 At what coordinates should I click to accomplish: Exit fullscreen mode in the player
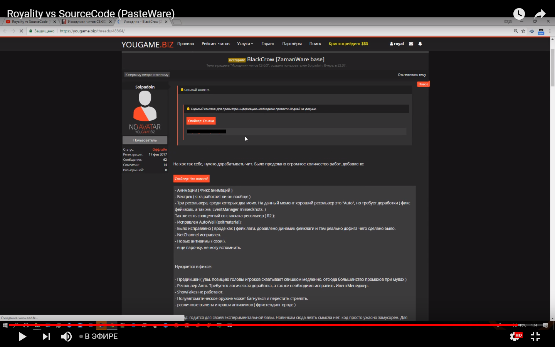click(535, 337)
